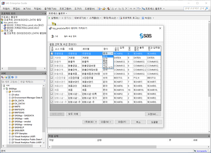Screen dimensions: 211x153
Task: Open the 뒤로 button dropdown arrow
Action: click(x=96, y=122)
